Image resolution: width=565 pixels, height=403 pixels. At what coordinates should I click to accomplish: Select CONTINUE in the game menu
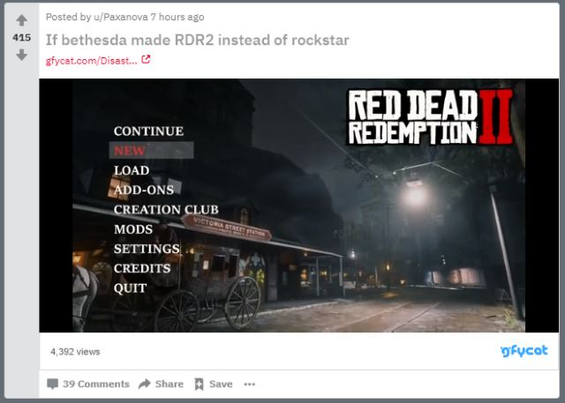148,131
